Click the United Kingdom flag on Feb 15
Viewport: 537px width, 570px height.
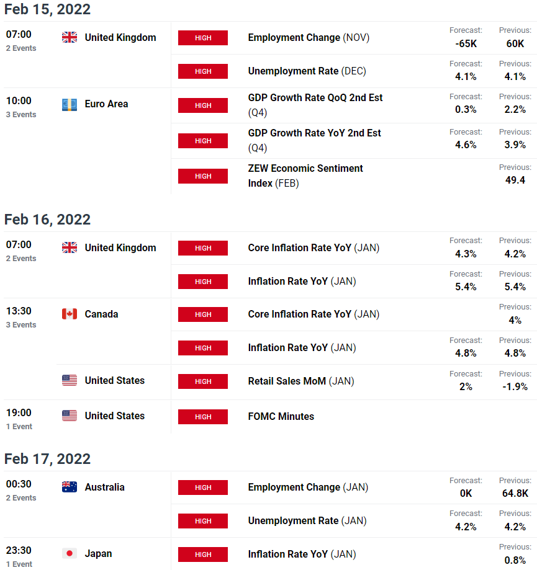(x=69, y=37)
